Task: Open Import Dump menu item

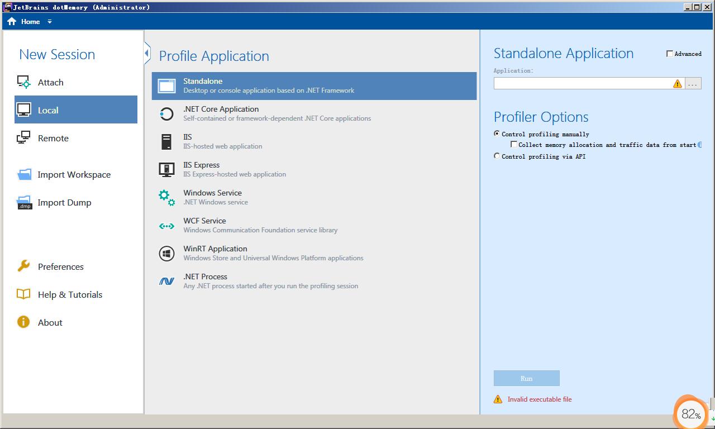Action: tap(76, 202)
